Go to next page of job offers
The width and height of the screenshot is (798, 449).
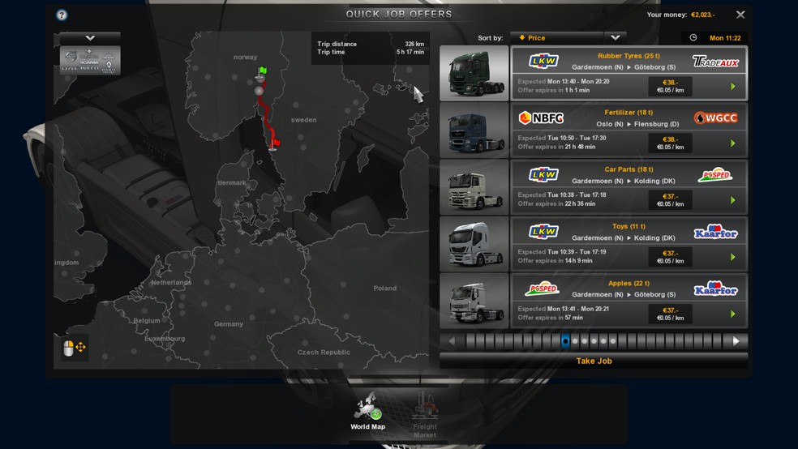click(x=736, y=341)
